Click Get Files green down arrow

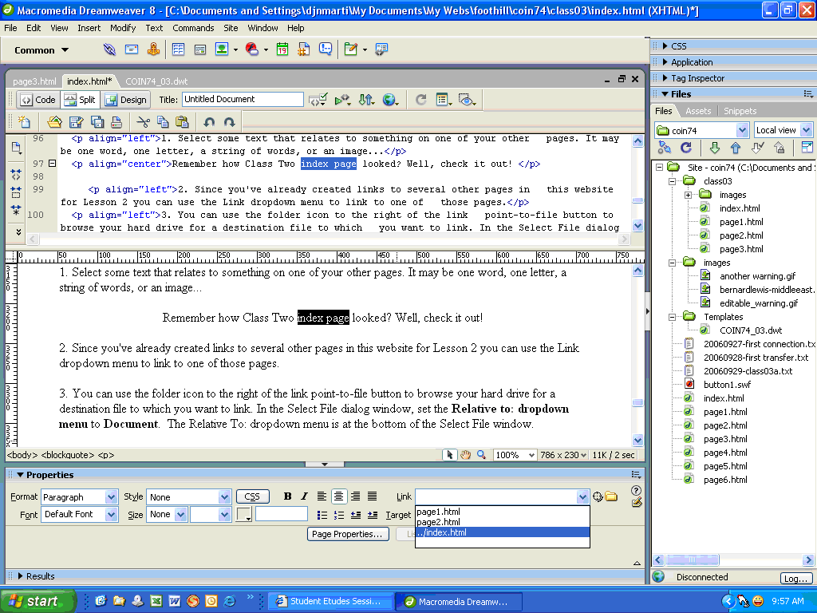pos(714,148)
